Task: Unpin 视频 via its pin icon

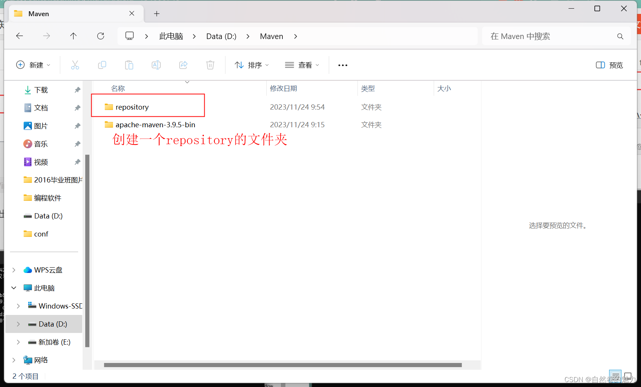Action: coord(77,162)
